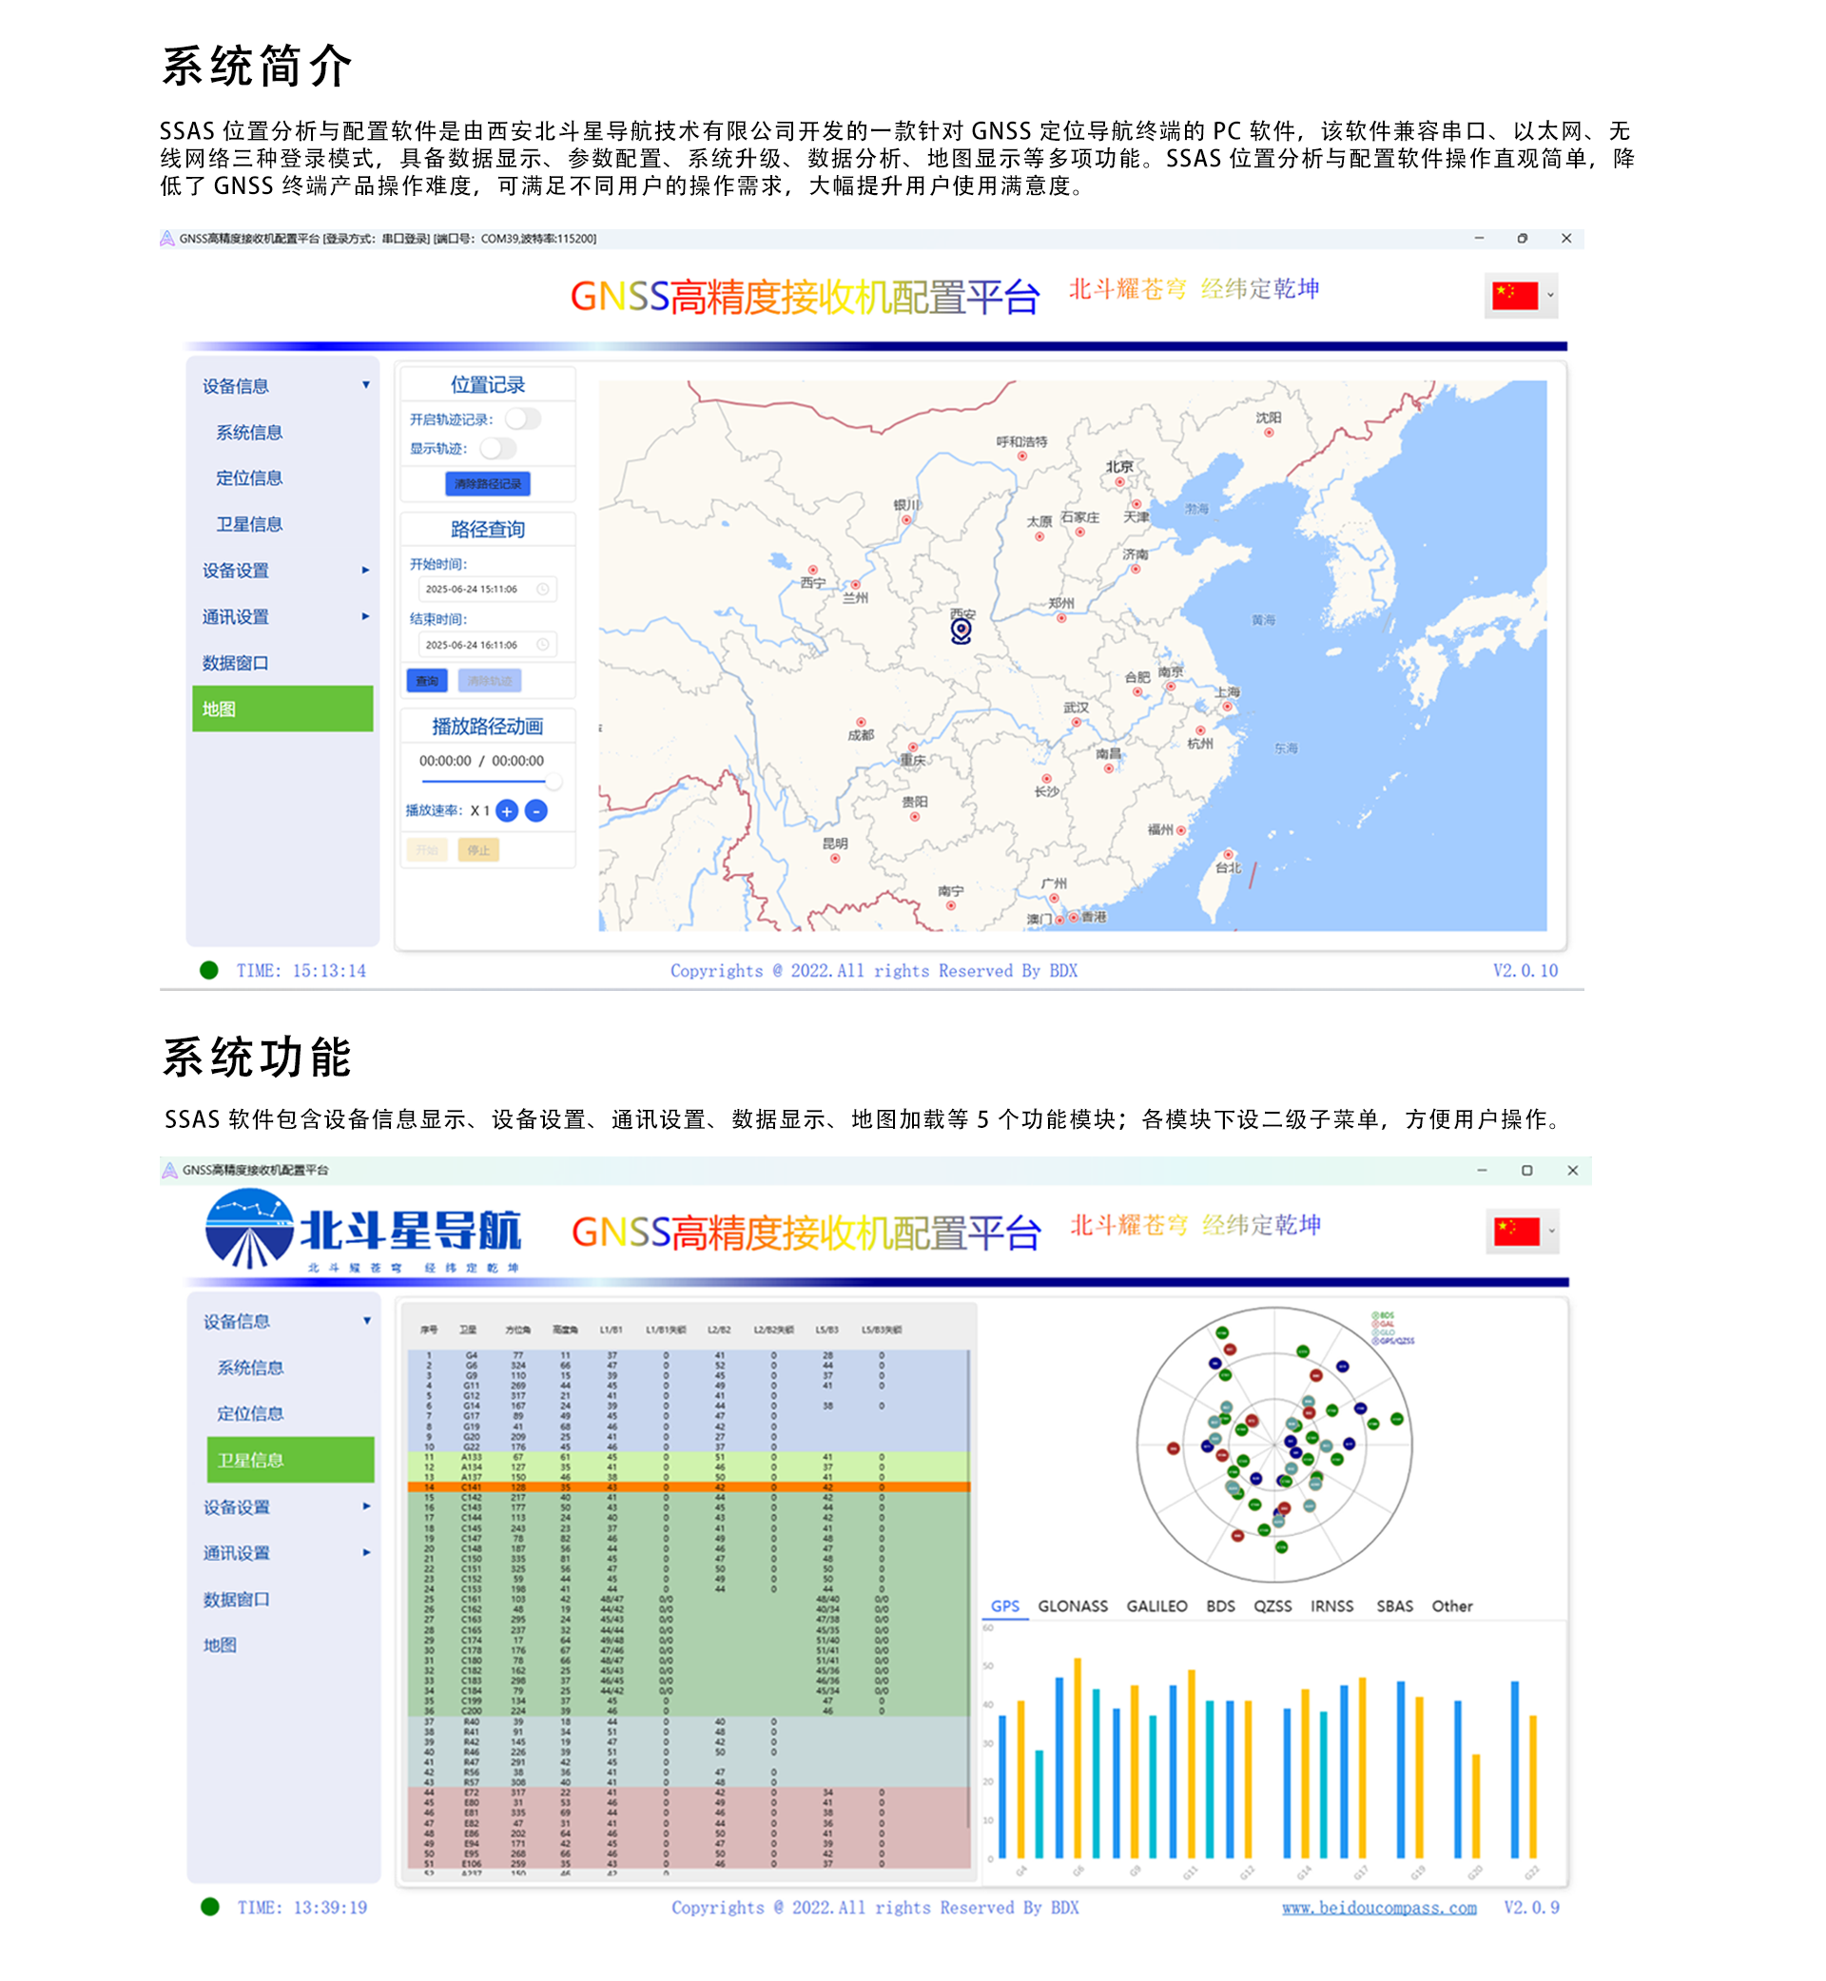The height and width of the screenshot is (1981, 1826).
Task: Open the Other constellation tab
Action: pos(1451,1607)
